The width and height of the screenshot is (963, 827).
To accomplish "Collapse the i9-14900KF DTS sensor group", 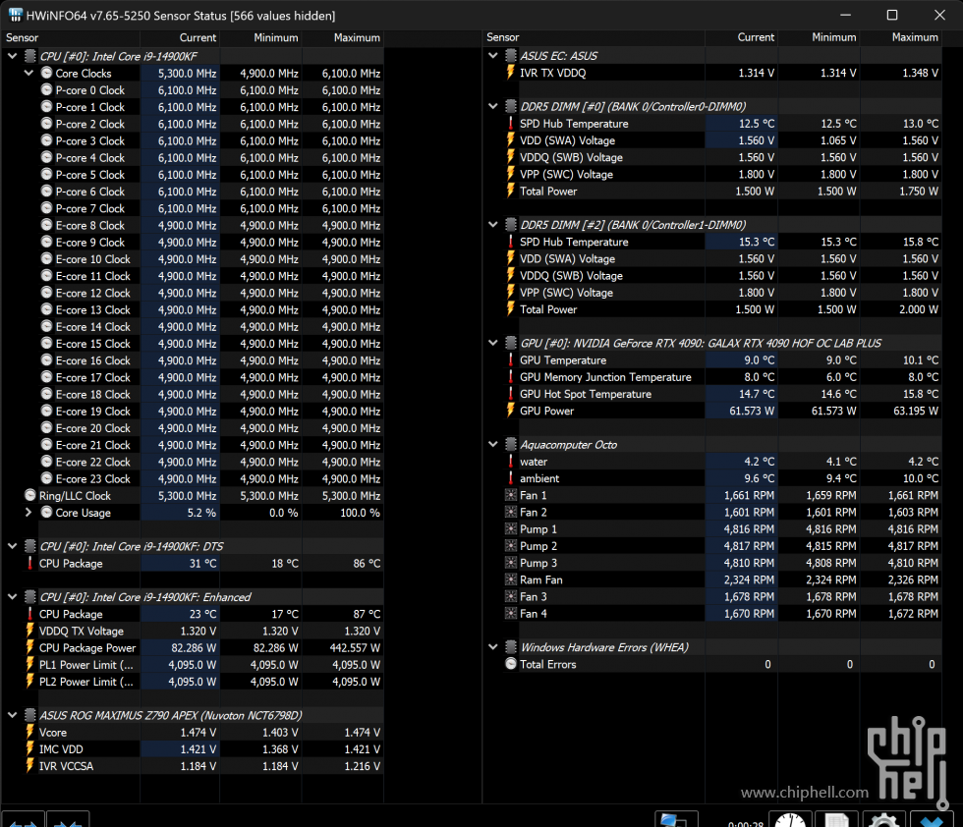I will tap(12, 546).
